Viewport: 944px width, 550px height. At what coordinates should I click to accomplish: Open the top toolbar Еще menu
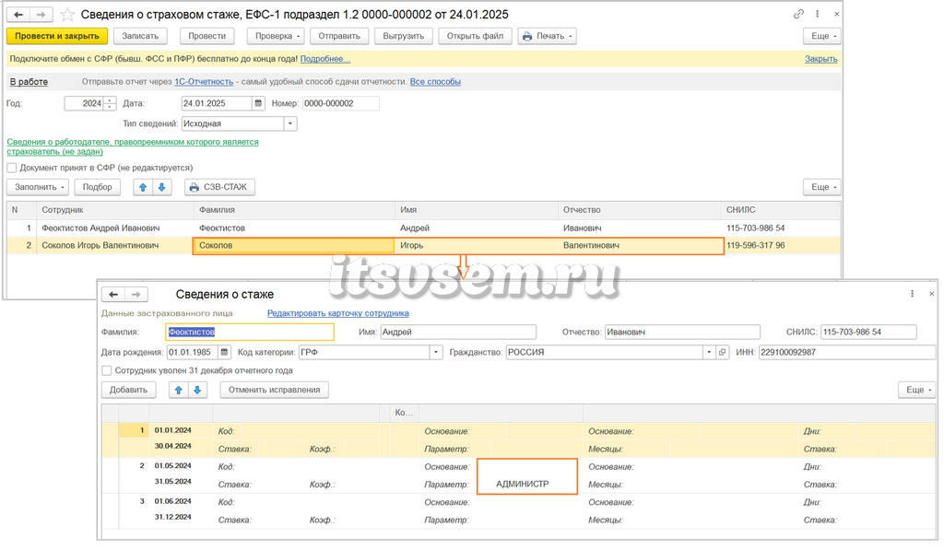tap(821, 36)
